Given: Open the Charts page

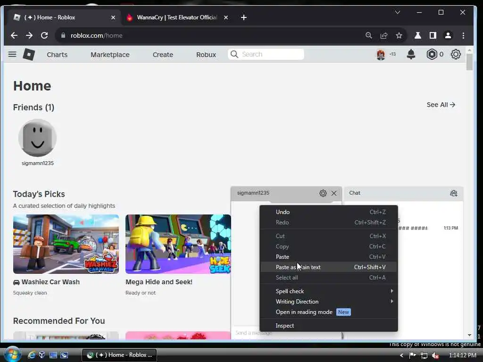Looking at the screenshot, I should [x=57, y=55].
